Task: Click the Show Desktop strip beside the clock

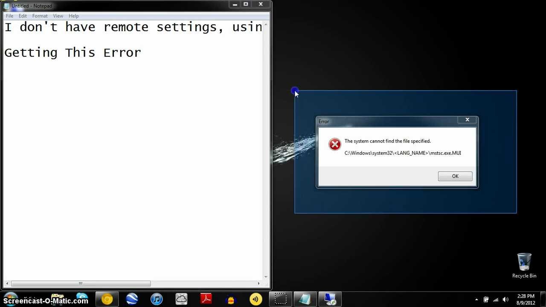Action: 543,299
